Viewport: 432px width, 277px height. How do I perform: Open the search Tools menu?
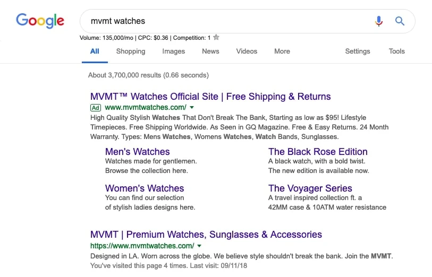[x=397, y=51]
